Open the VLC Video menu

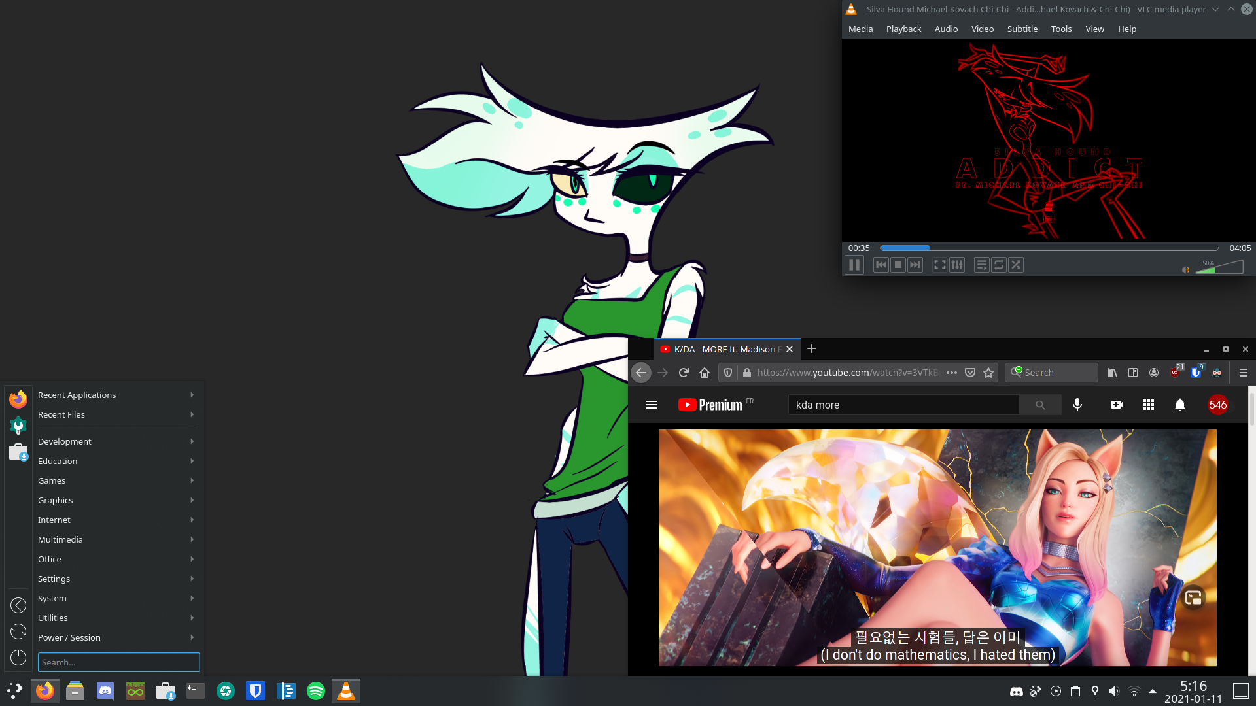click(x=982, y=29)
